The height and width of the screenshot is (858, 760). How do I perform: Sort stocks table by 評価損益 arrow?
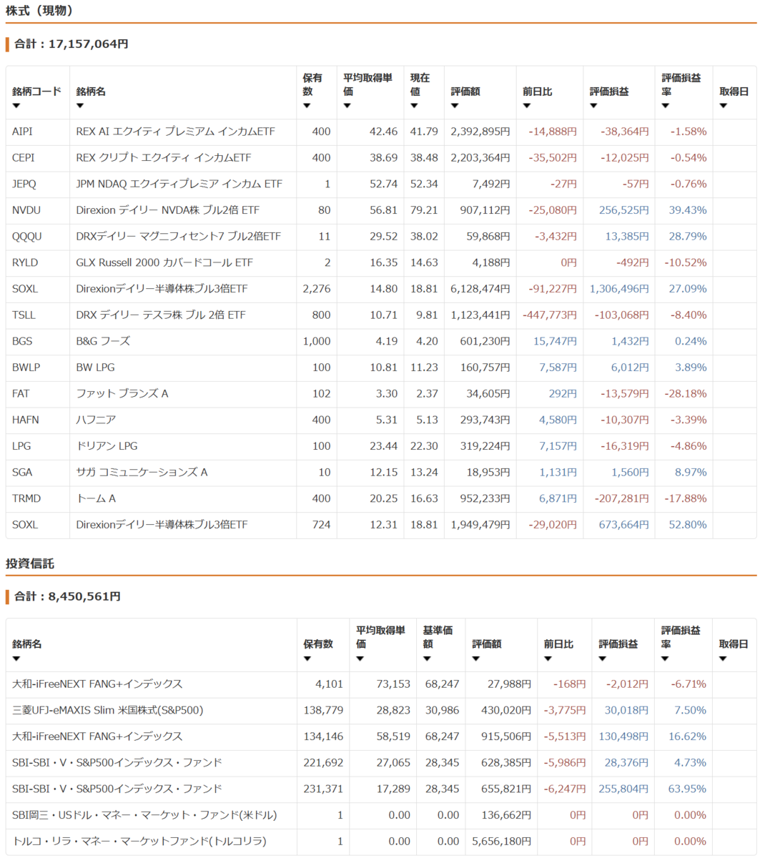pos(593,107)
